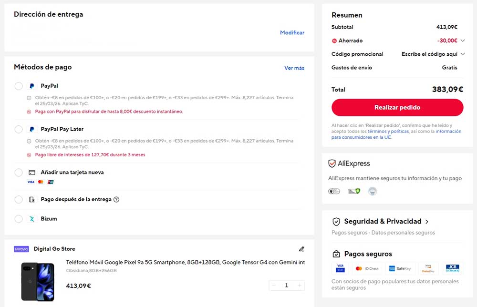Click the iD Check badge in Pagos seguros
The height and width of the screenshot is (307, 477).
pyautogui.click(x=368, y=268)
